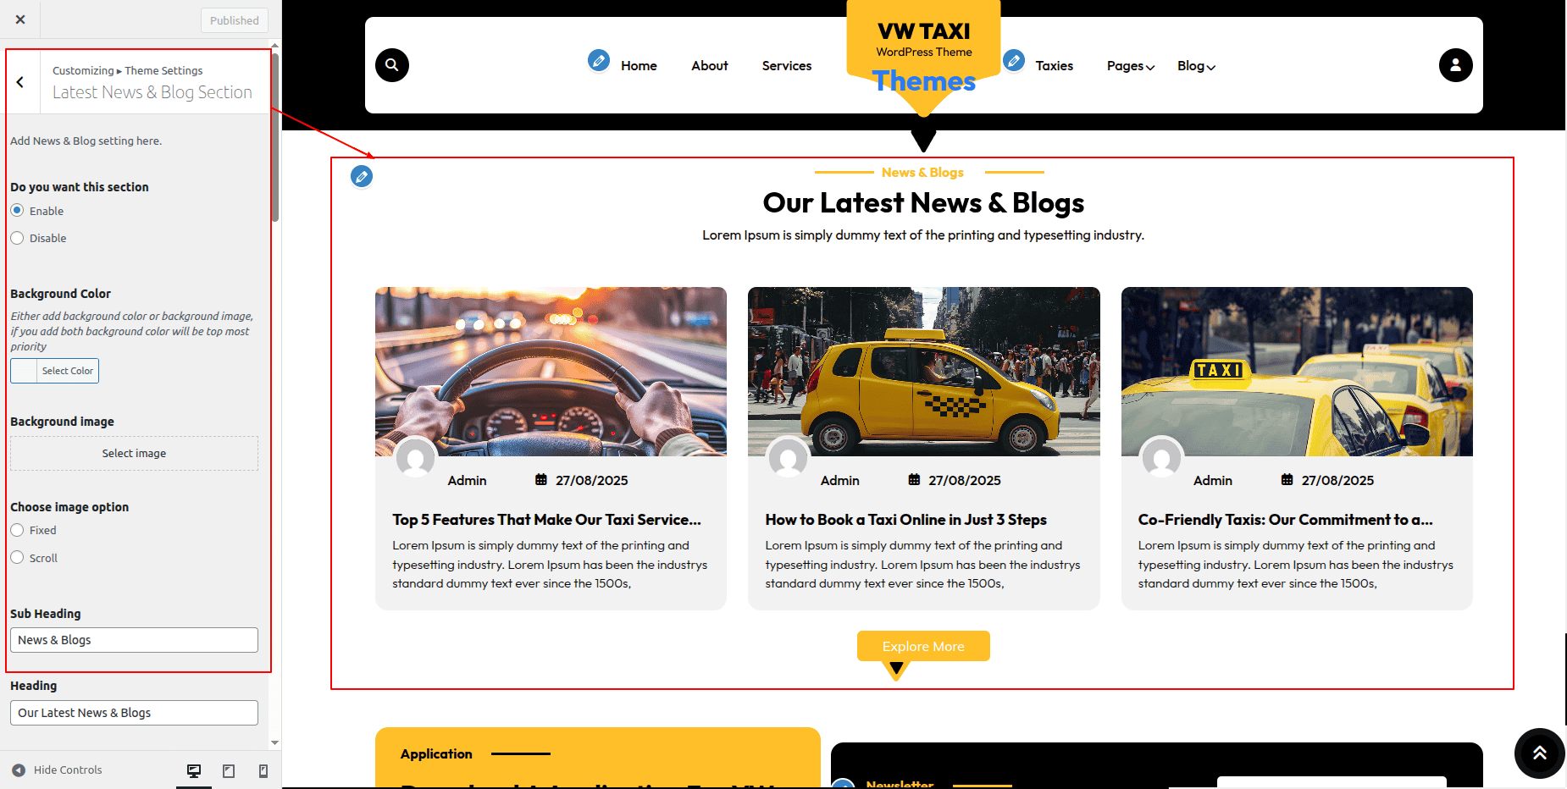Click the yellow taxi street thumbnail

pos(924,372)
